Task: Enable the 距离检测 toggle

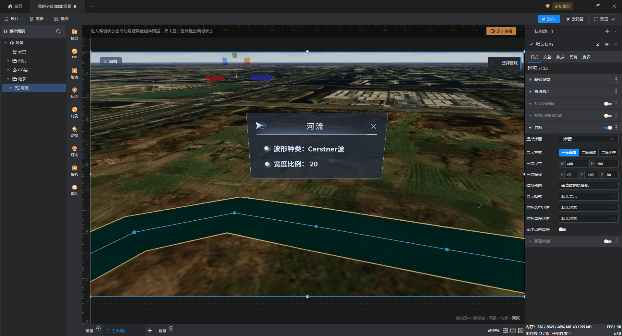Action: [x=607, y=241]
